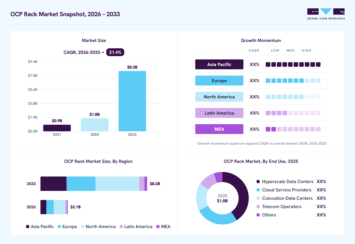Click the OCP Rack Market, By End Use title

click(261, 161)
